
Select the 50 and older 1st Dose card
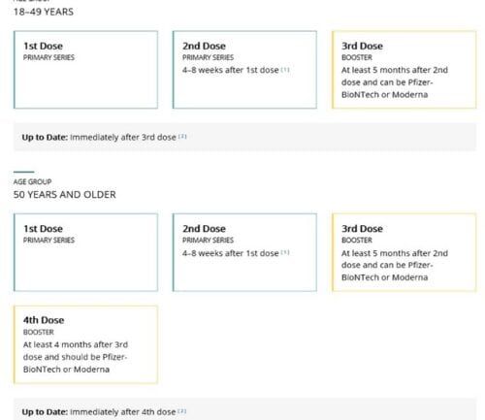[85, 252]
